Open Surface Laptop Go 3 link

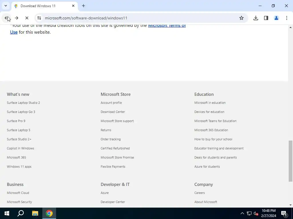coord(21,112)
